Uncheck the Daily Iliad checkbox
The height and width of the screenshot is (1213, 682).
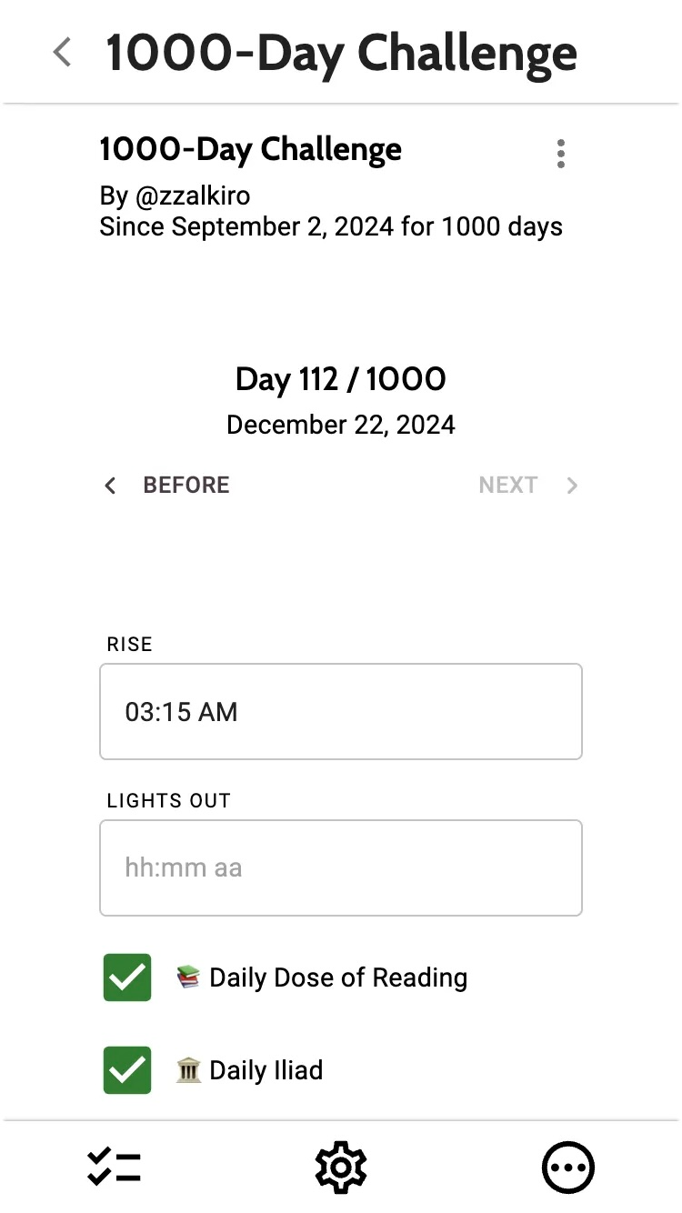coord(127,1070)
